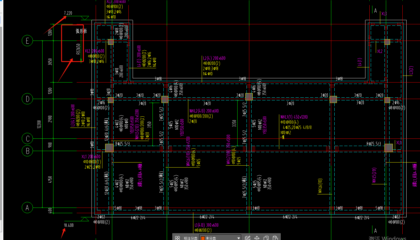
Task: Click the 标注分类 label in the toolbar
Action: click(191, 238)
